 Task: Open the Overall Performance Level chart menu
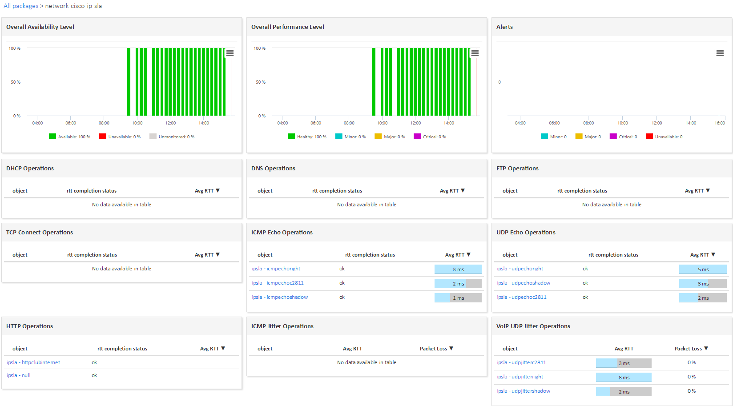[475, 53]
